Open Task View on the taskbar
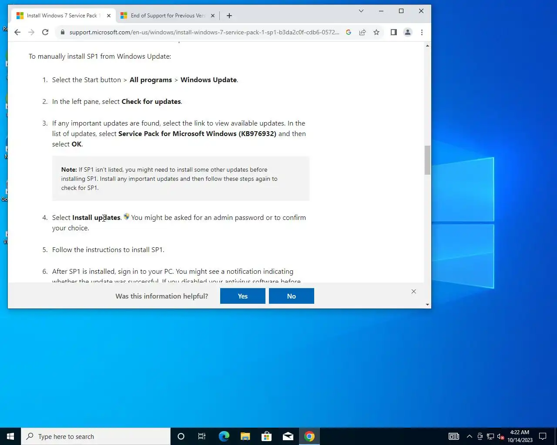The image size is (557, 445). point(202,436)
